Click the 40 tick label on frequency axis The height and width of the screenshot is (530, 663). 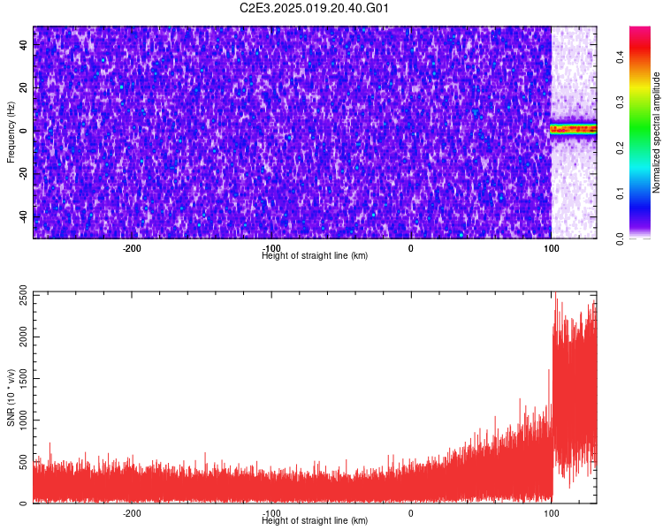point(23,45)
